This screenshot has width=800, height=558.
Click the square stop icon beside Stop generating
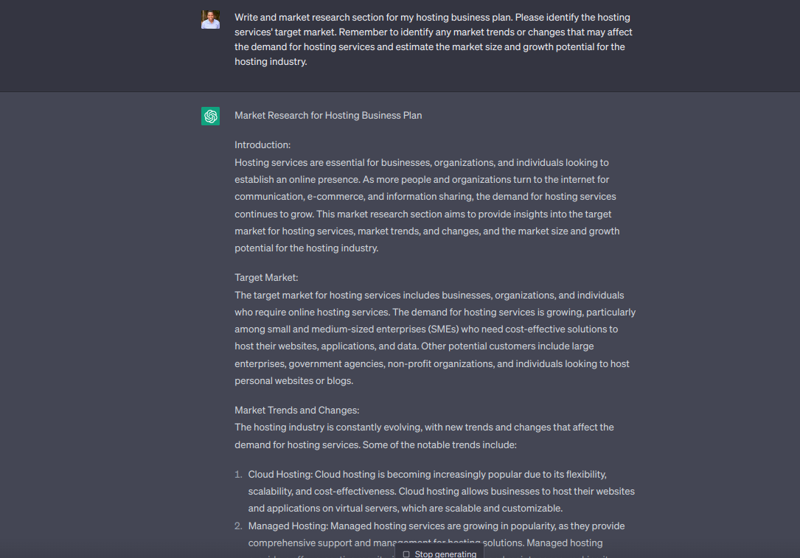point(406,554)
